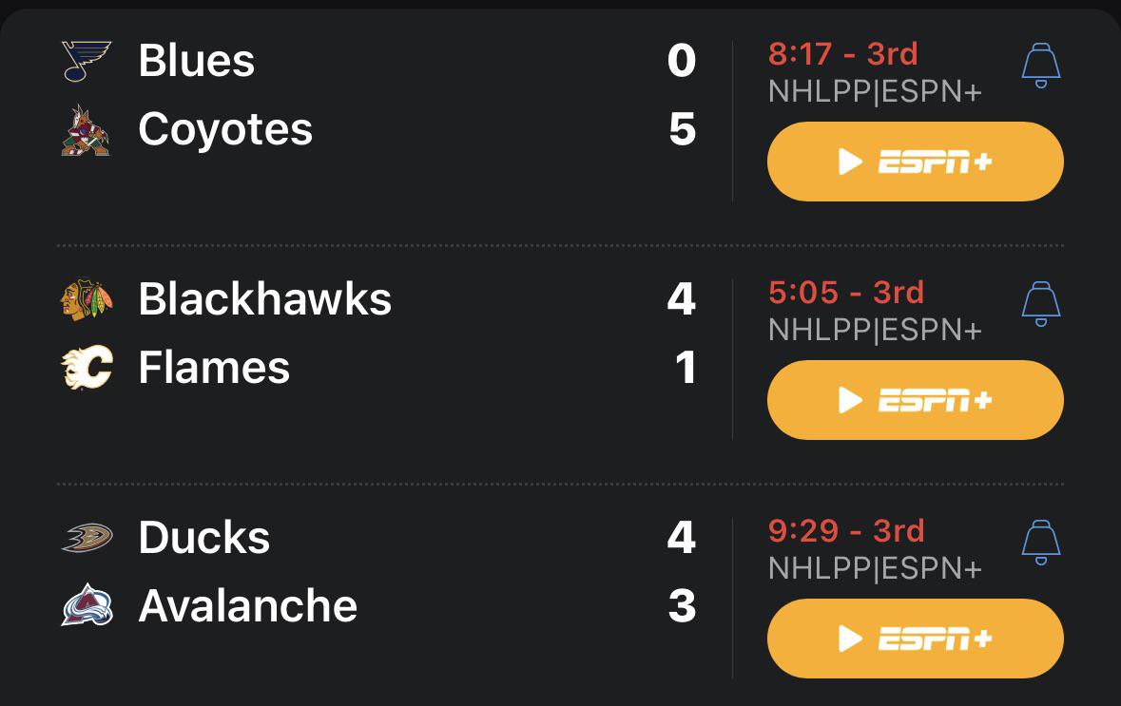
Task: Watch Ducks vs Avalanche on ESPN+
Action: tap(915, 639)
